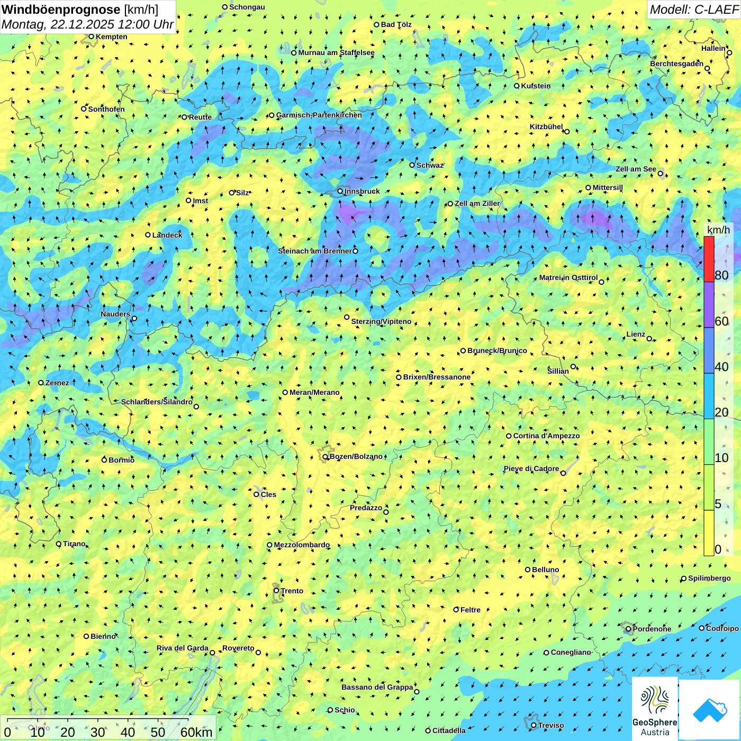Select the Trento city marker
This screenshot has height=741, width=741.
pyautogui.click(x=276, y=591)
